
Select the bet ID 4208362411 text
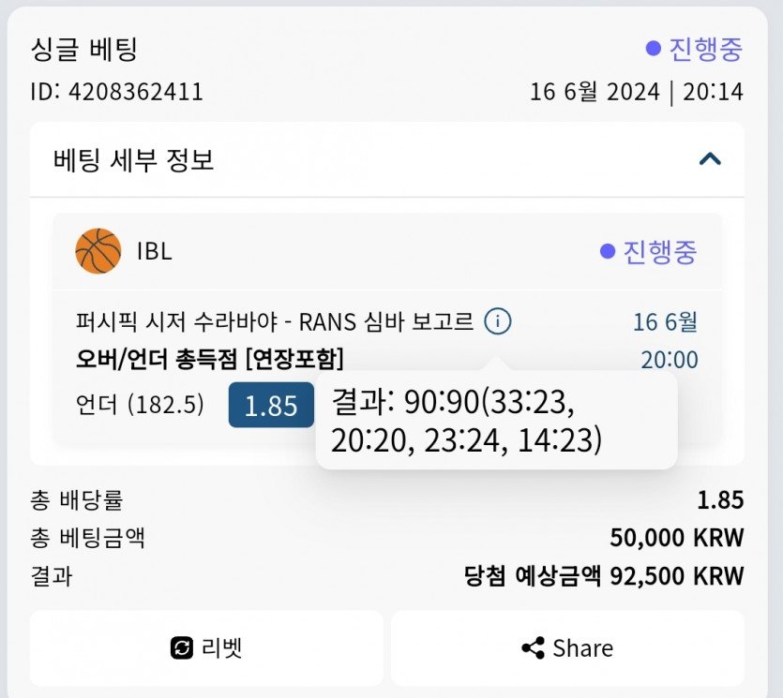[x=117, y=92]
